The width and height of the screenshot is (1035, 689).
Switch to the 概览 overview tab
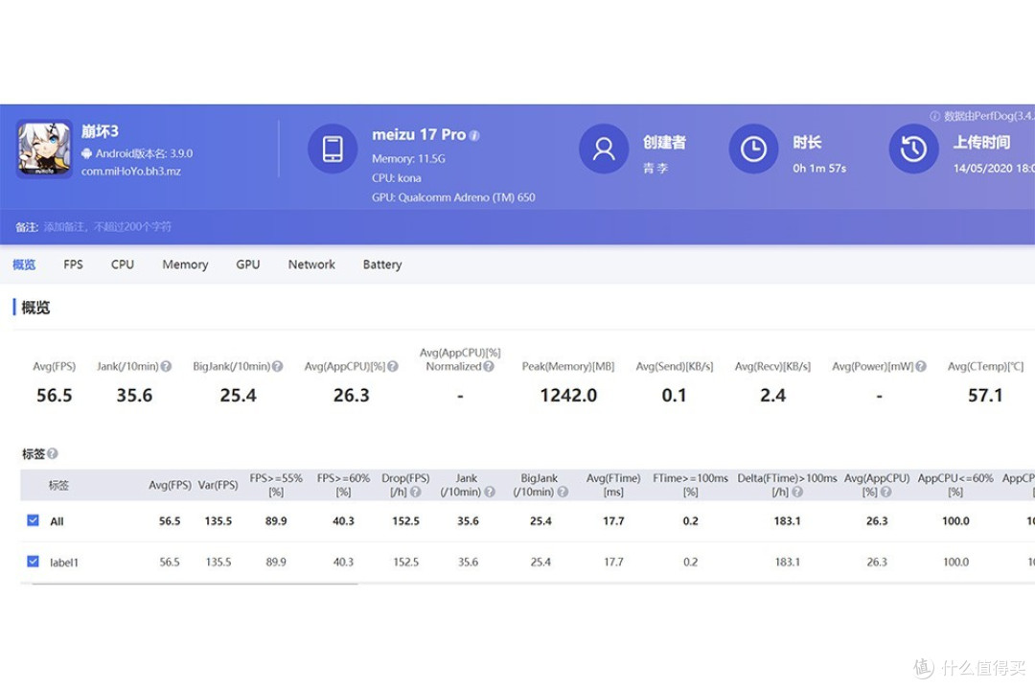click(x=24, y=264)
